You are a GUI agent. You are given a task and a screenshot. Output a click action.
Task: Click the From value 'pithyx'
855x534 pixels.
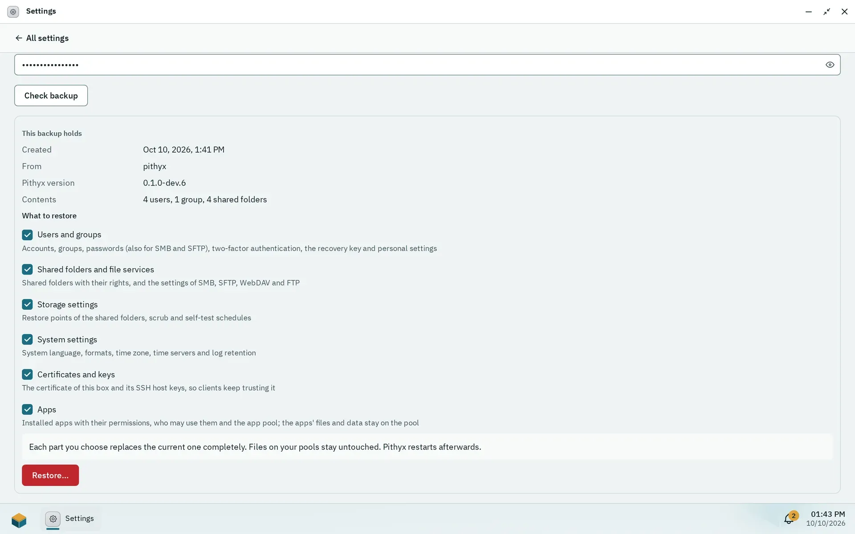tap(155, 166)
